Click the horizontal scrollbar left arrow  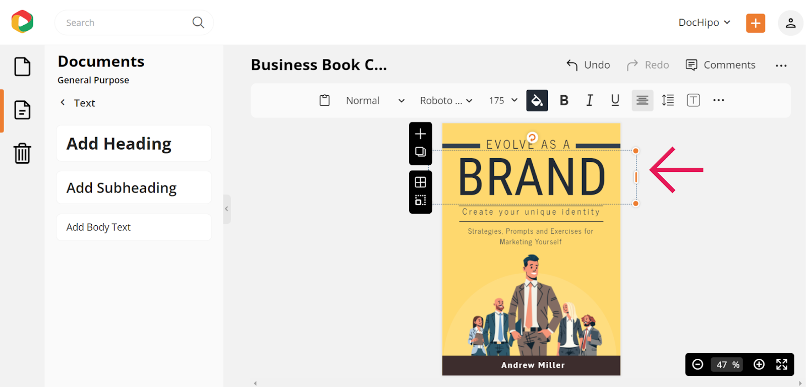(x=255, y=383)
